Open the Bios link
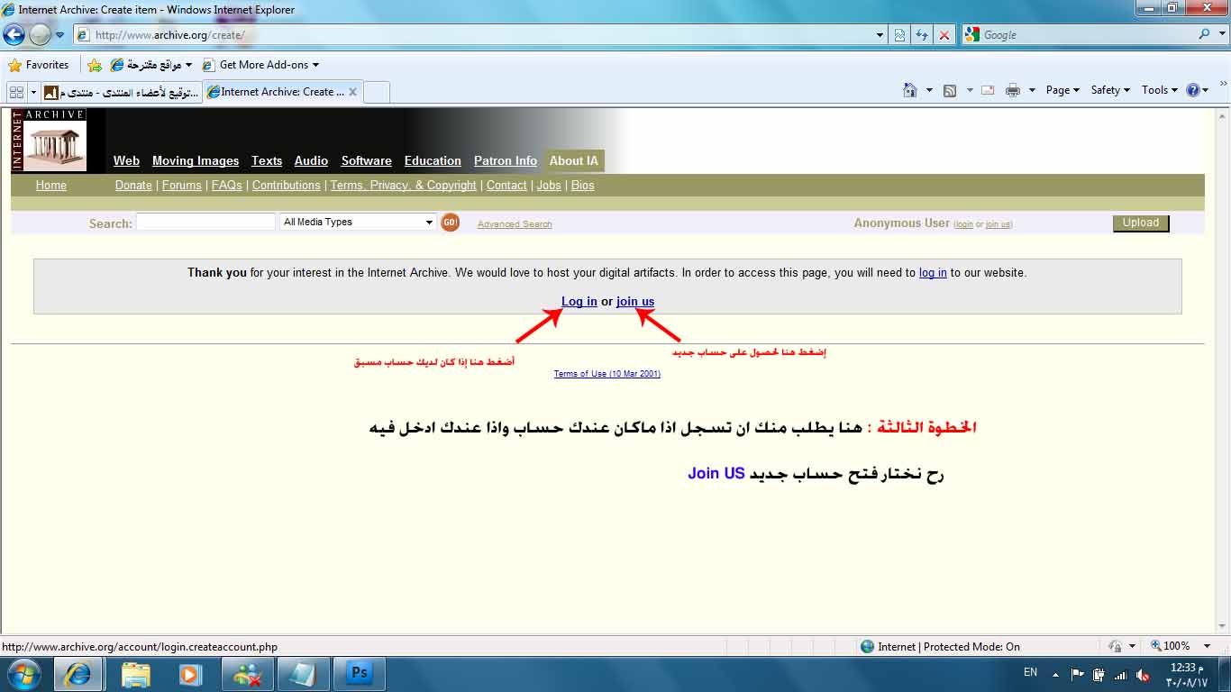This screenshot has width=1231, height=692. point(583,185)
